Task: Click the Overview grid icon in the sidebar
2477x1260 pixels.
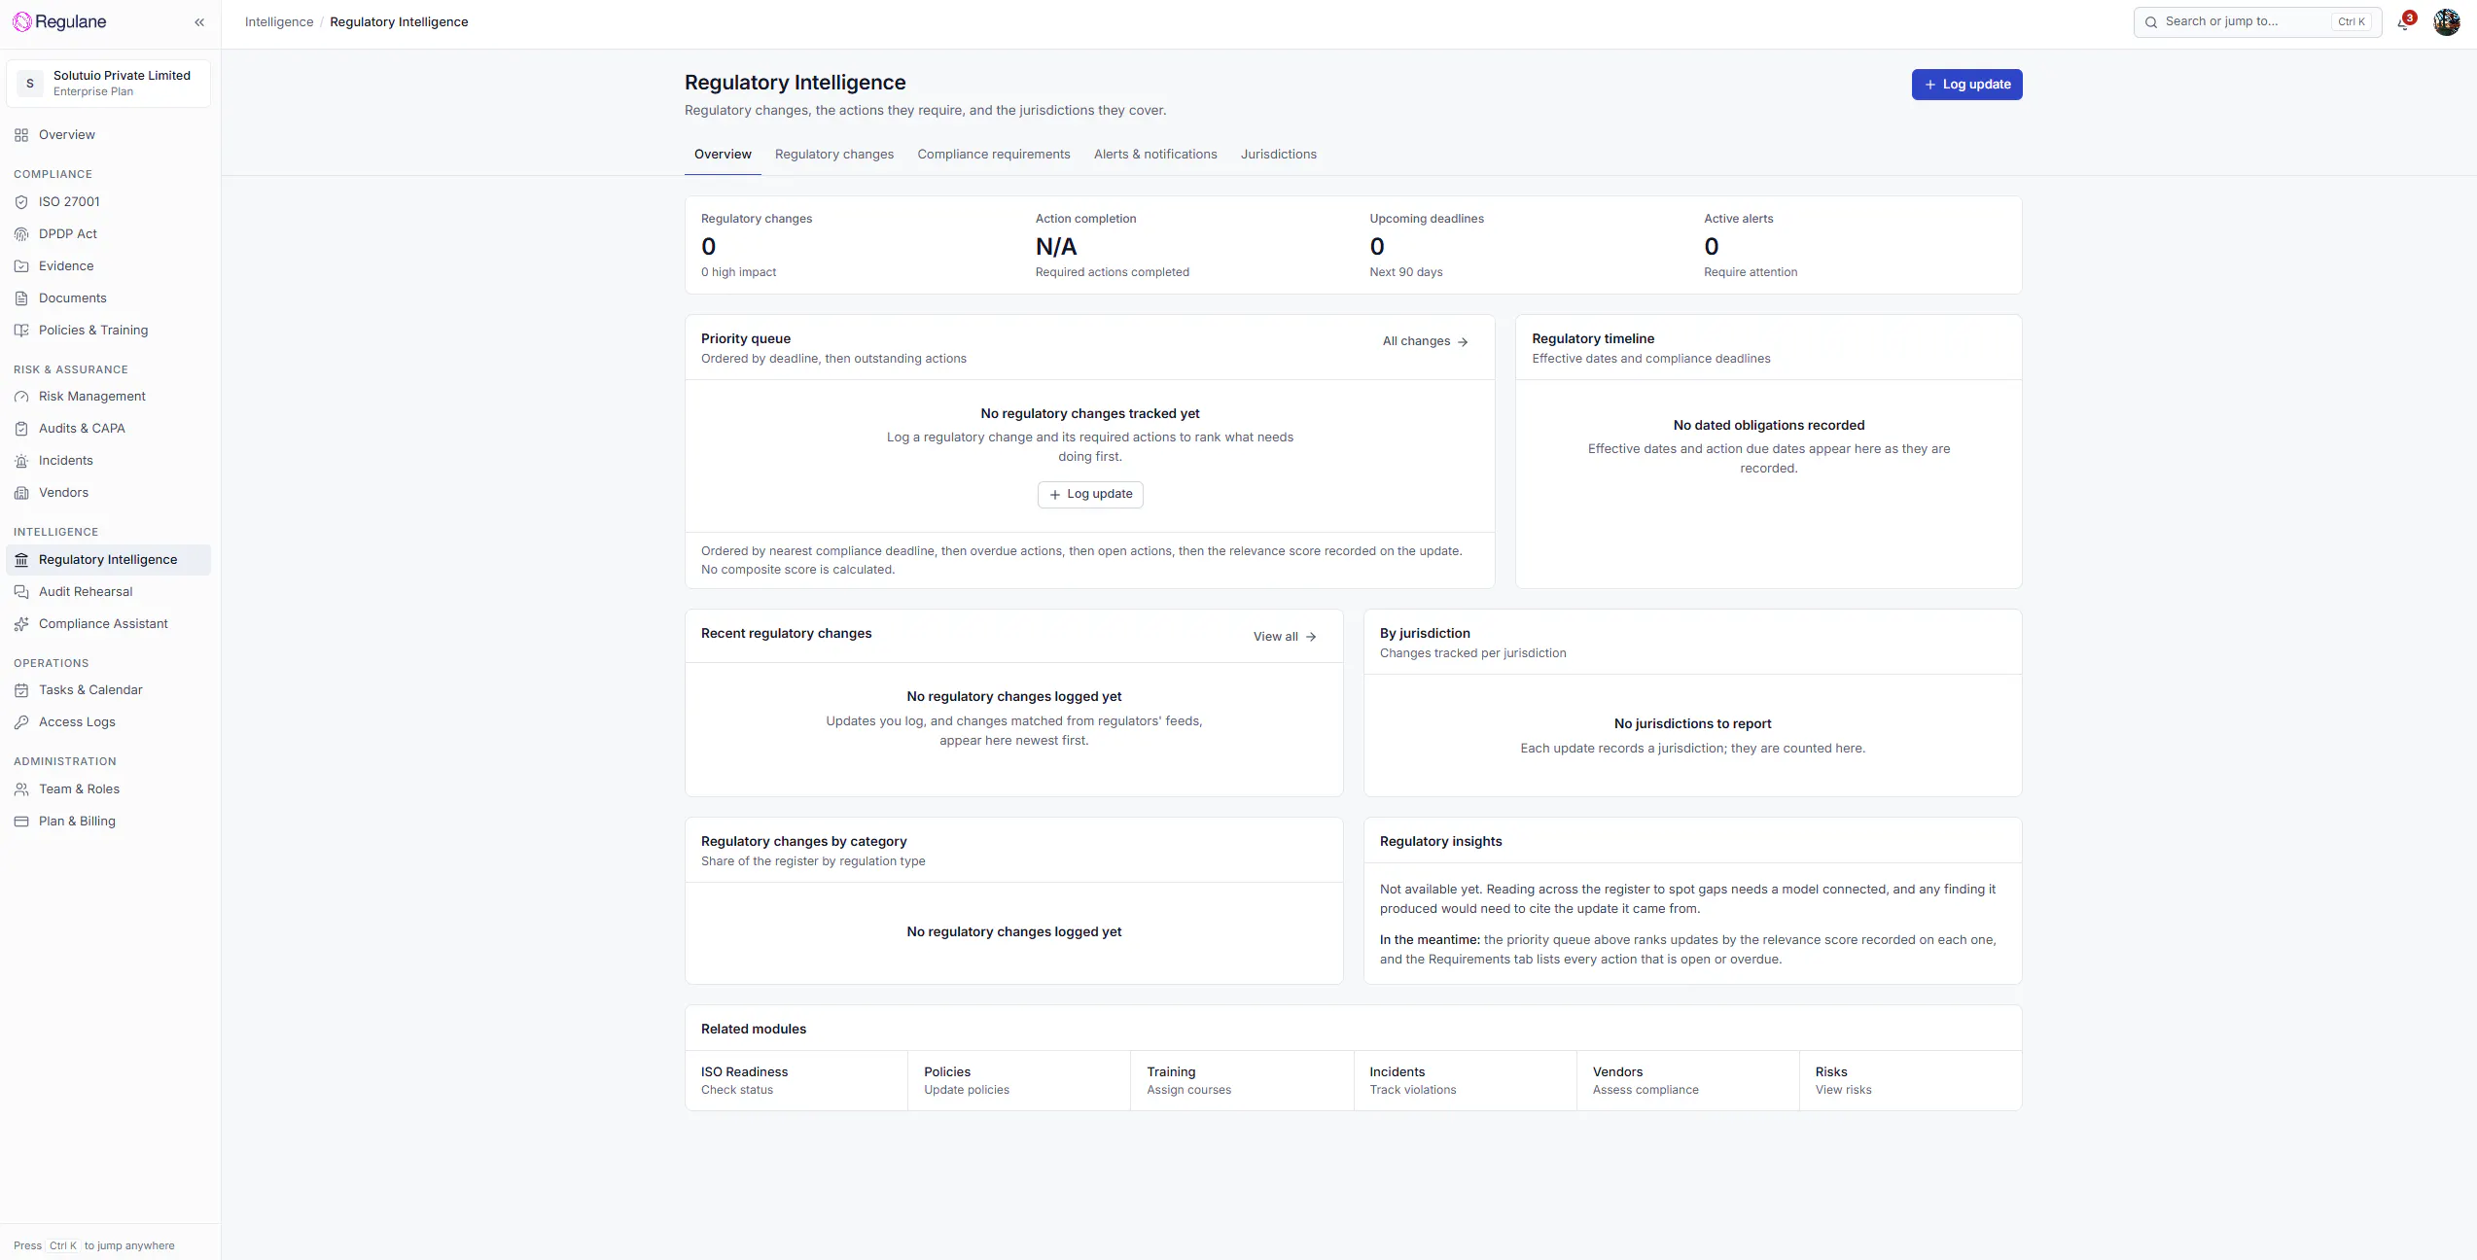Action: point(21,135)
